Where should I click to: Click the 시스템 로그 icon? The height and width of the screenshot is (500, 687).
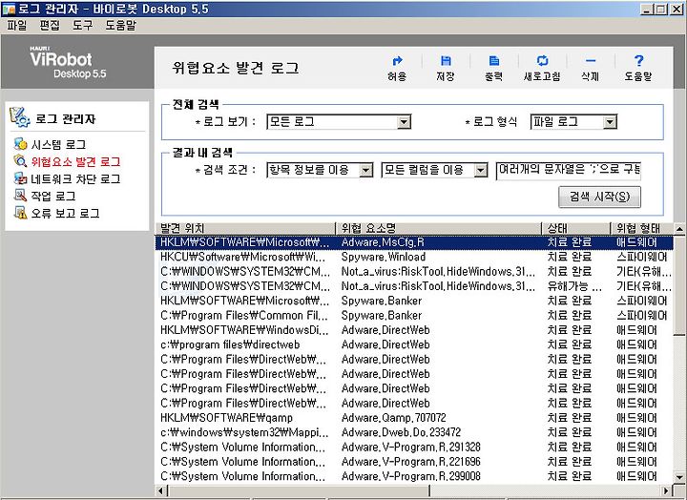(x=20, y=143)
